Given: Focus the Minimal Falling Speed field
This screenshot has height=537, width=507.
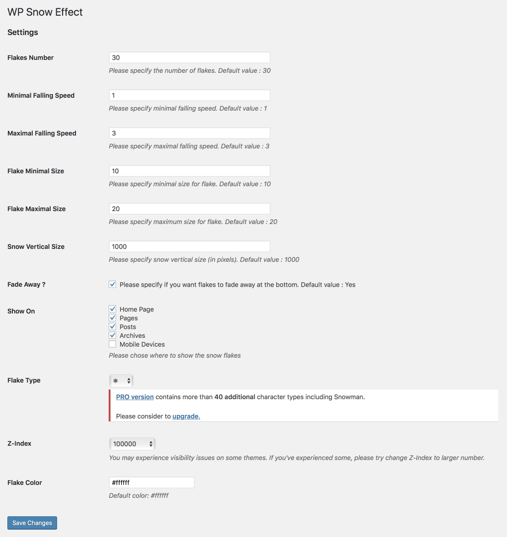Looking at the screenshot, I should pos(190,95).
